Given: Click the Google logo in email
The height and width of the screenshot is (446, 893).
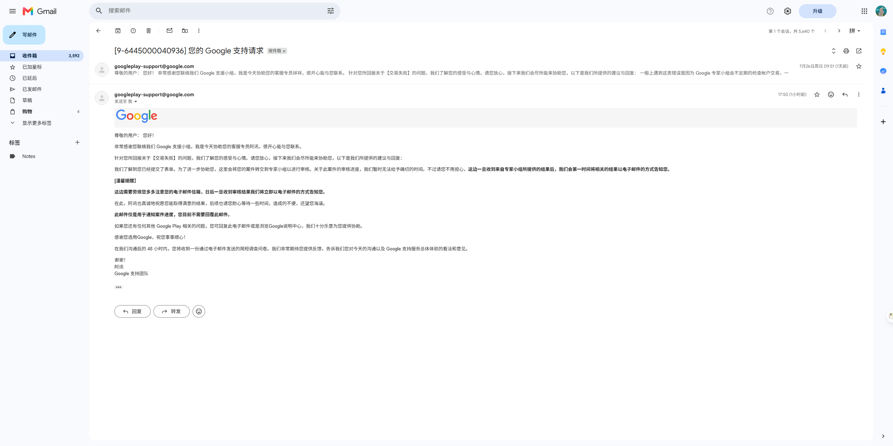Looking at the screenshot, I should [137, 116].
